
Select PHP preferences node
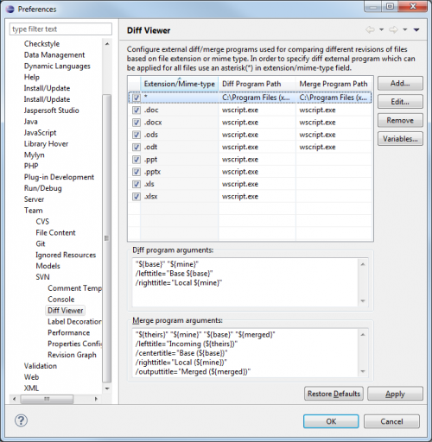click(31, 166)
